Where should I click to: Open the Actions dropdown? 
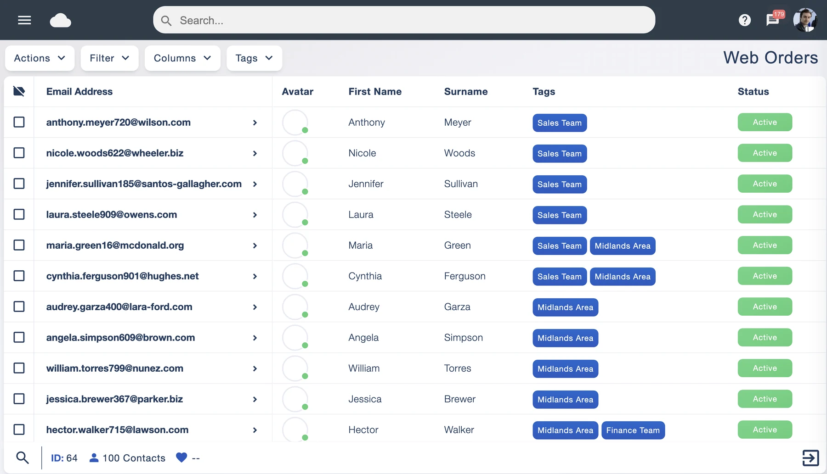click(x=40, y=58)
